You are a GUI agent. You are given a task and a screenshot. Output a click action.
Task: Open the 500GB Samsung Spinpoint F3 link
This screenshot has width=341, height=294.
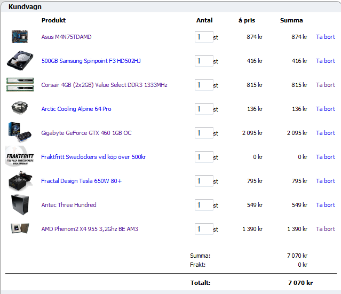click(91, 61)
